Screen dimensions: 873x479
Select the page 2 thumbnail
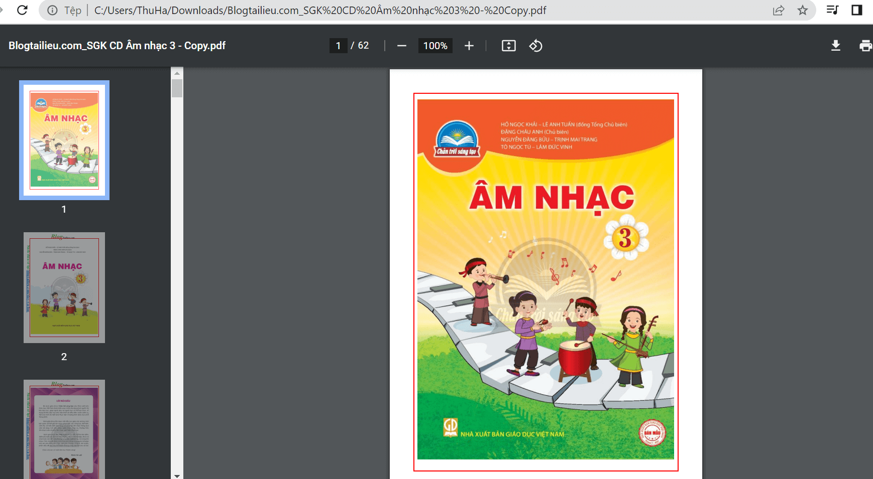tap(64, 287)
